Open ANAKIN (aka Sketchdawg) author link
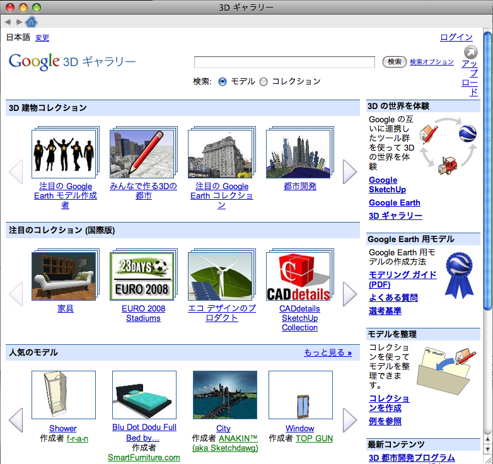The width and height of the screenshot is (493, 464). [x=225, y=443]
